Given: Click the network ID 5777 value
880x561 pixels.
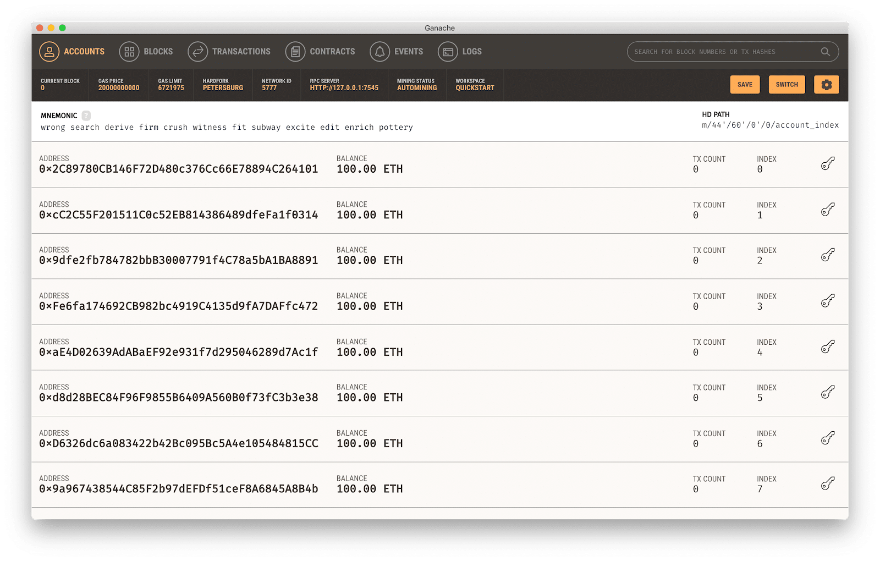Looking at the screenshot, I should (x=269, y=88).
